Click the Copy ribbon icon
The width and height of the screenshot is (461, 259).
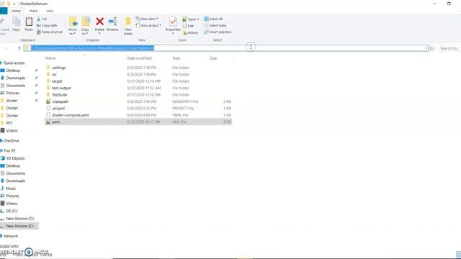pyautogui.click(x=17, y=24)
